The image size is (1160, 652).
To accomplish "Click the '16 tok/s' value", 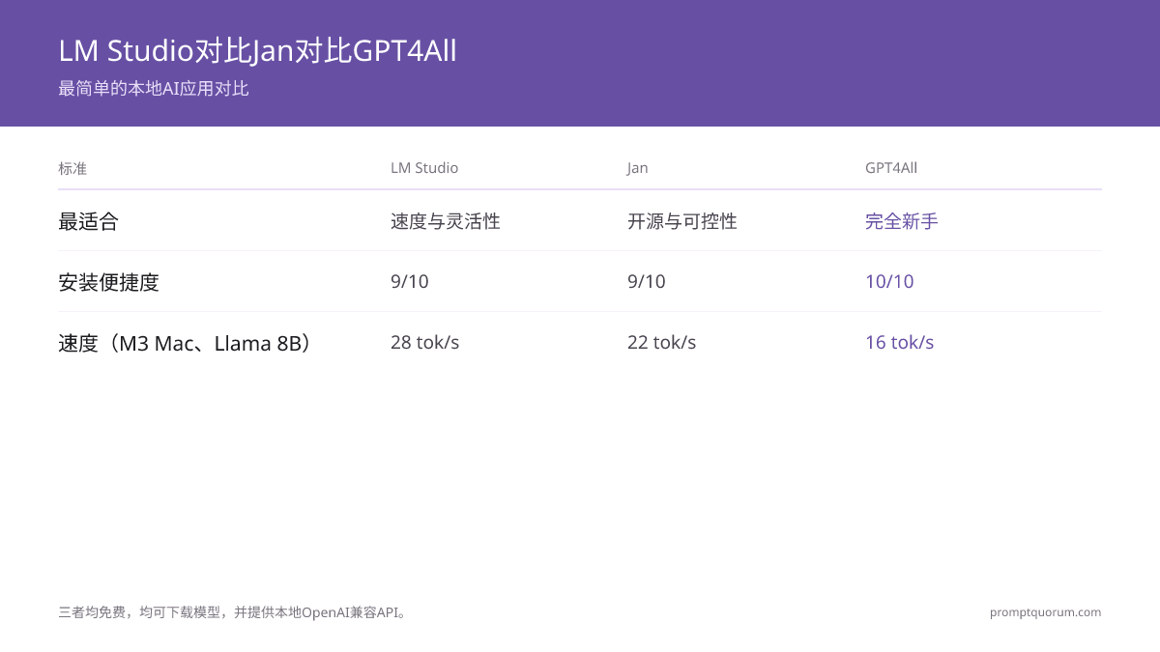I will (900, 343).
